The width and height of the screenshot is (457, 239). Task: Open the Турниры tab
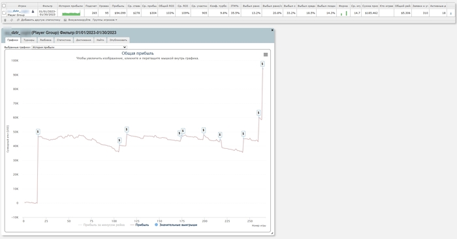click(29, 40)
